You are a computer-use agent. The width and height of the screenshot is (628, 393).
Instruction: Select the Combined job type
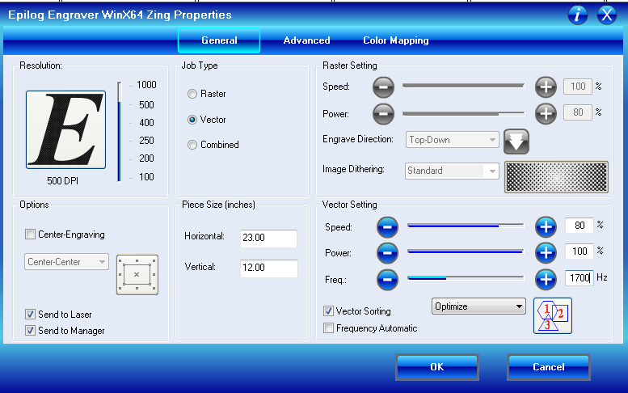click(x=192, y=145)
